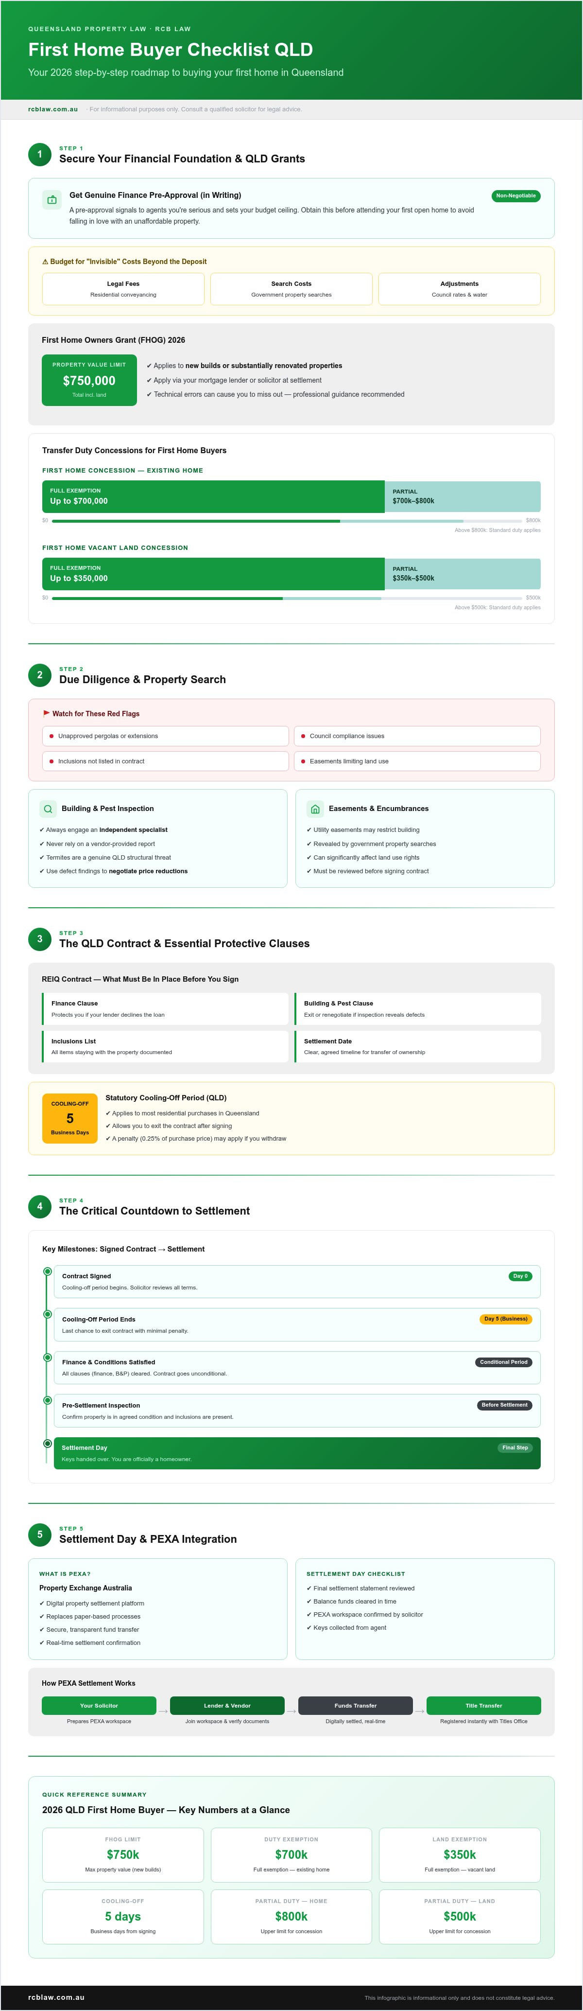The width and height of the screenshot is (583, 2011).
Task: Click the Legal Fees cost card
Action: (x=123, y=289)
